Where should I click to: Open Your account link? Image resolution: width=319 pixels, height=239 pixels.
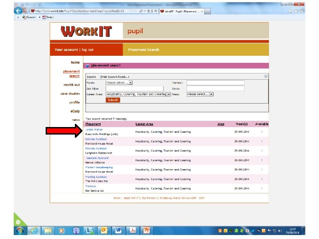(66, 50)
